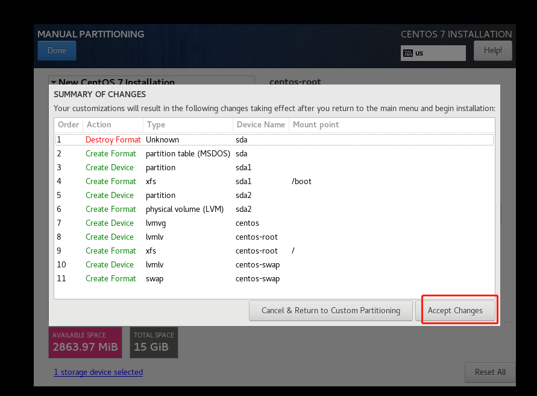This screenshot has width=537, height=396.
Task: Select row 9 xfs centos-root mount /
Action: coord(274,251)
